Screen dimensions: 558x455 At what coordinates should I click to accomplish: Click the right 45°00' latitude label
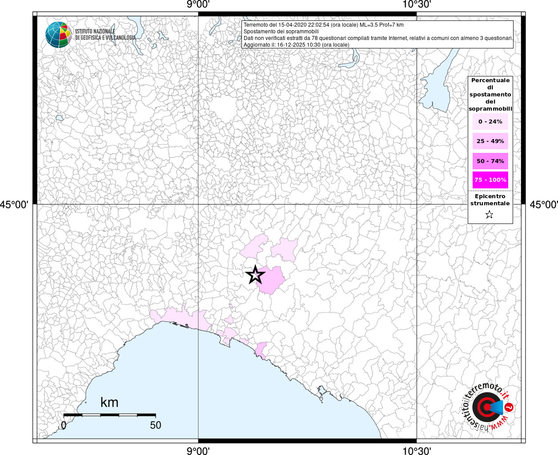click(543, 204)
